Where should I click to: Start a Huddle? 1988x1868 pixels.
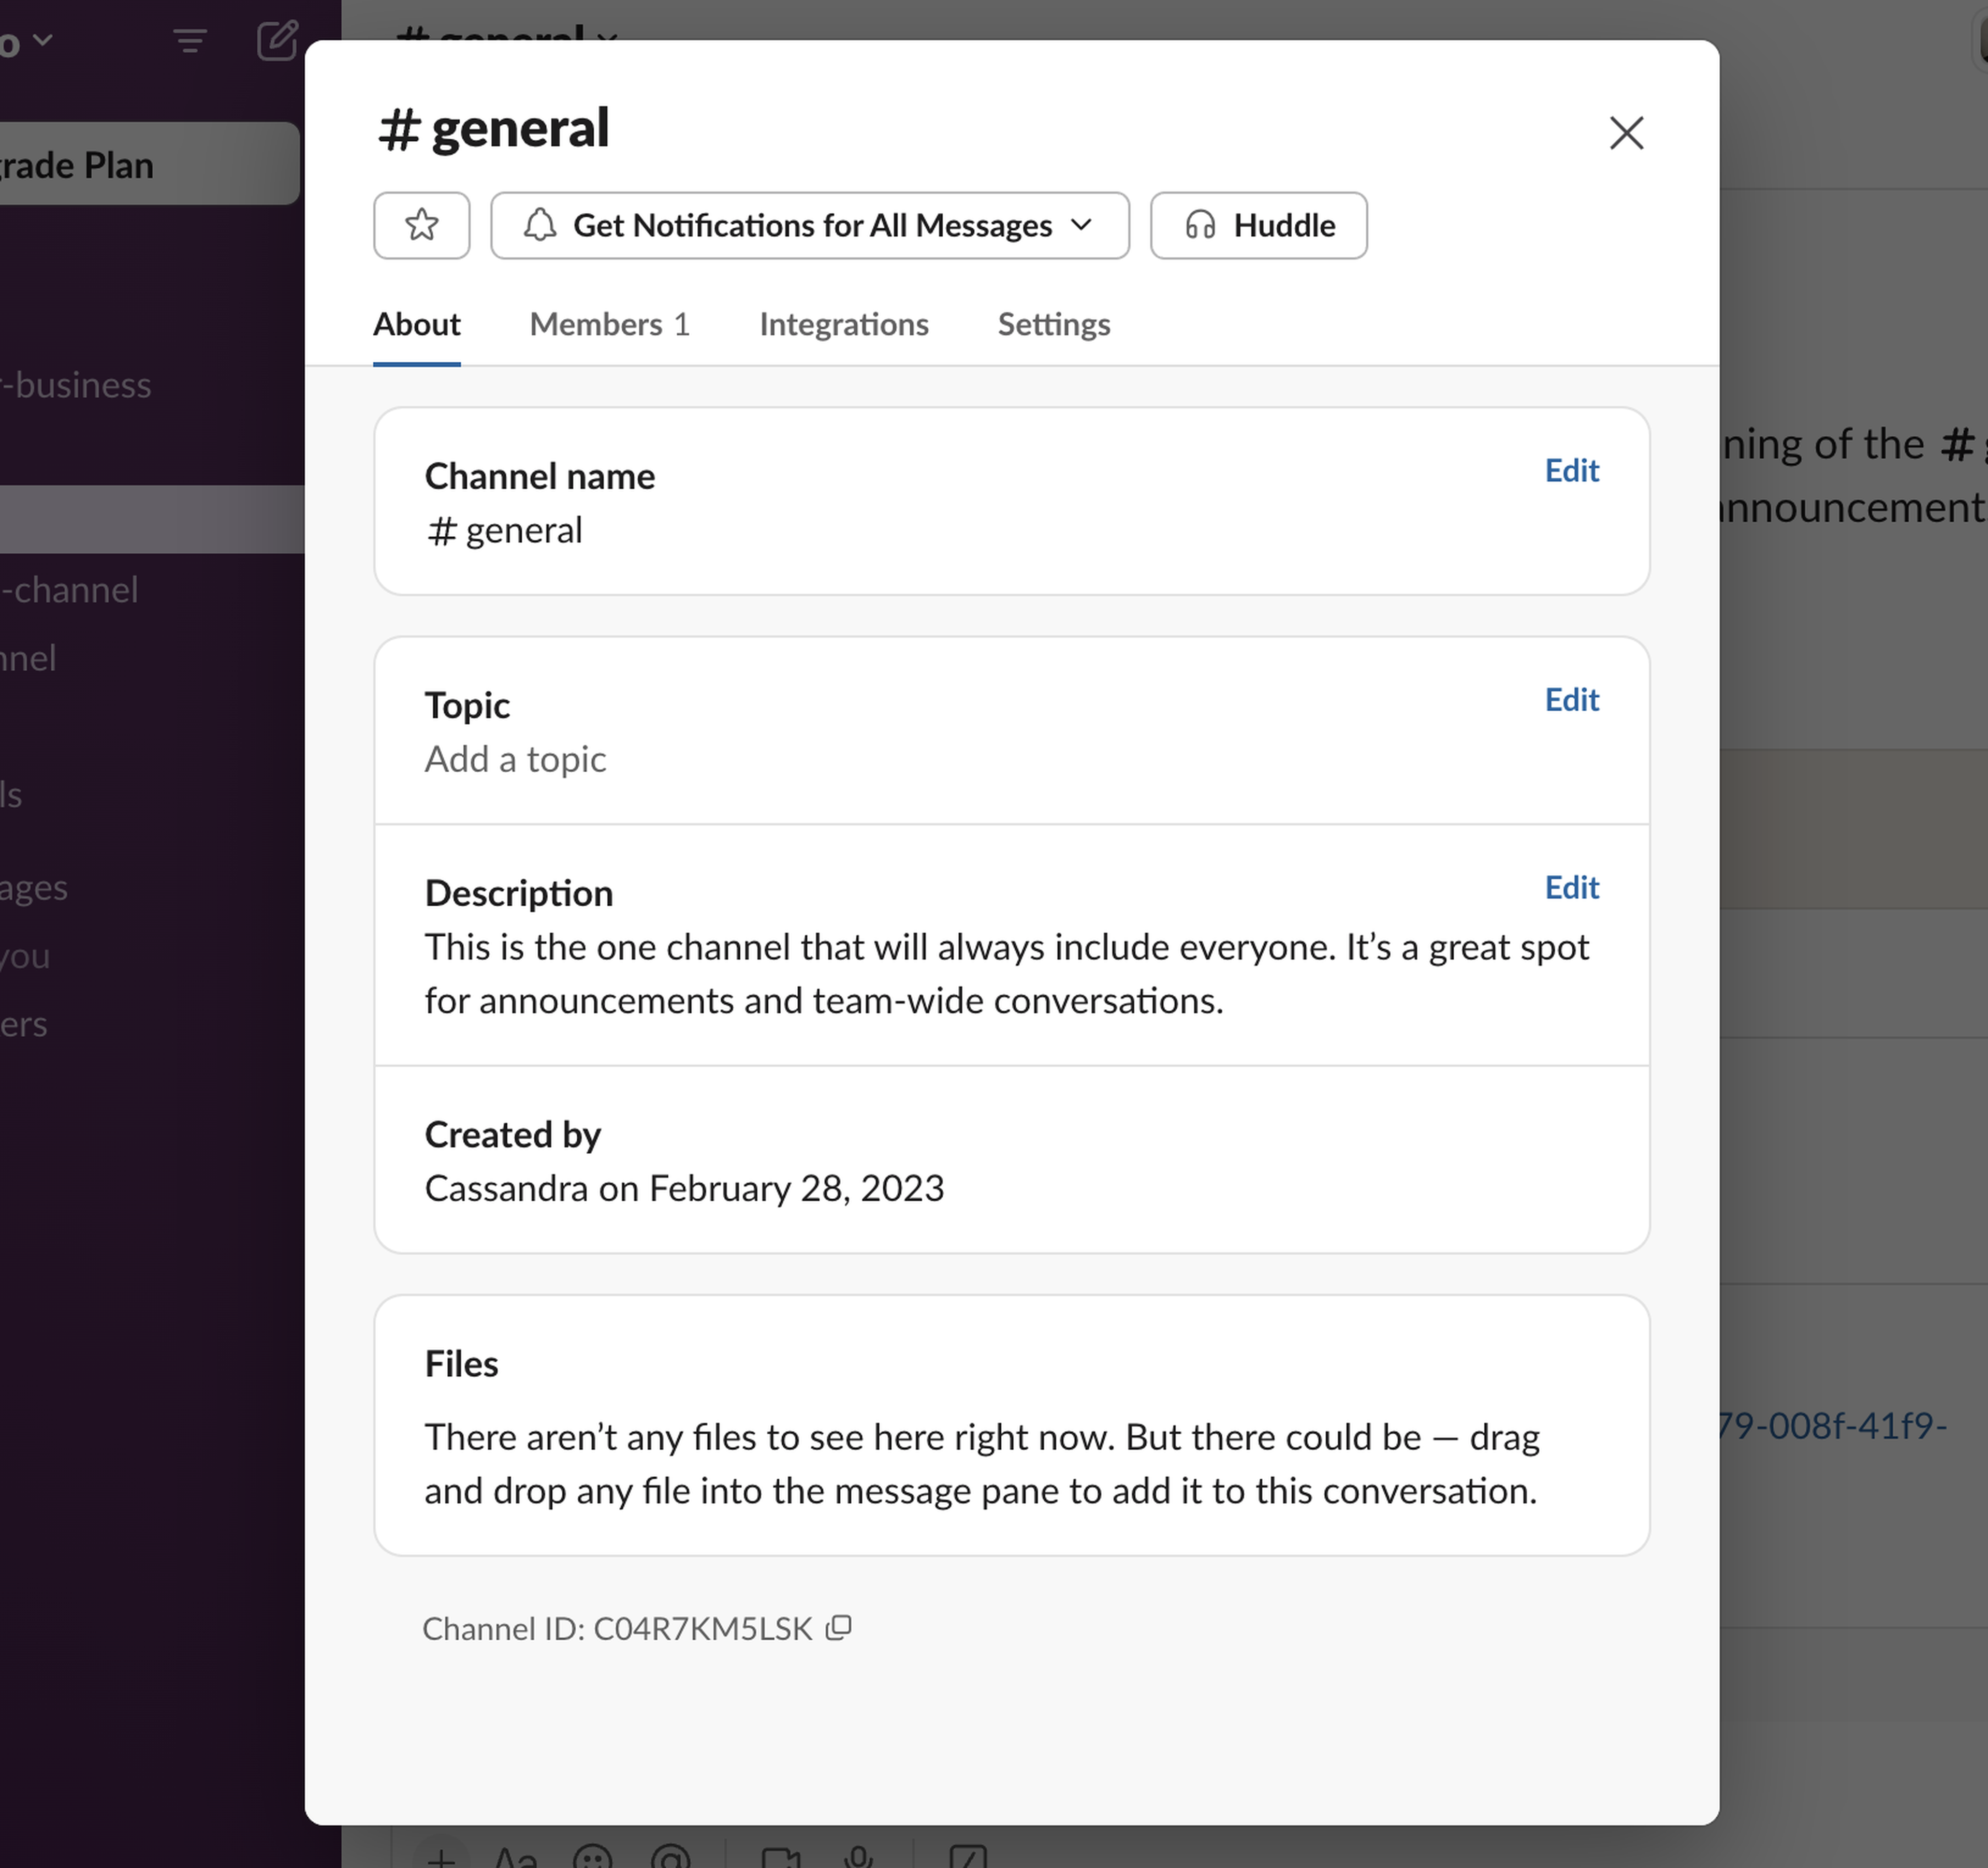coord(1258,225)
